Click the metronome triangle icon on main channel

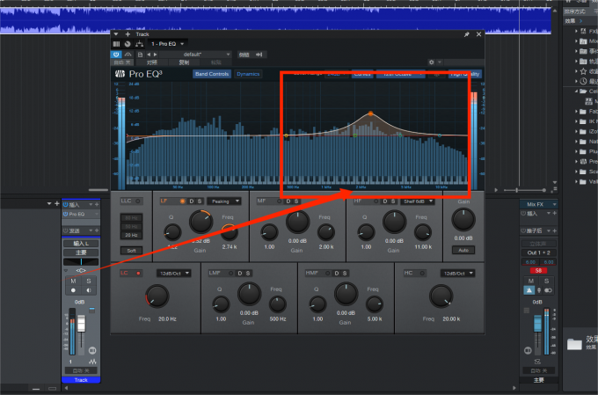coord(529,290)
